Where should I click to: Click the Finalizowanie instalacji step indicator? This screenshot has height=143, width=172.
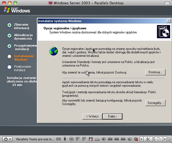click(x=9, y=67)
